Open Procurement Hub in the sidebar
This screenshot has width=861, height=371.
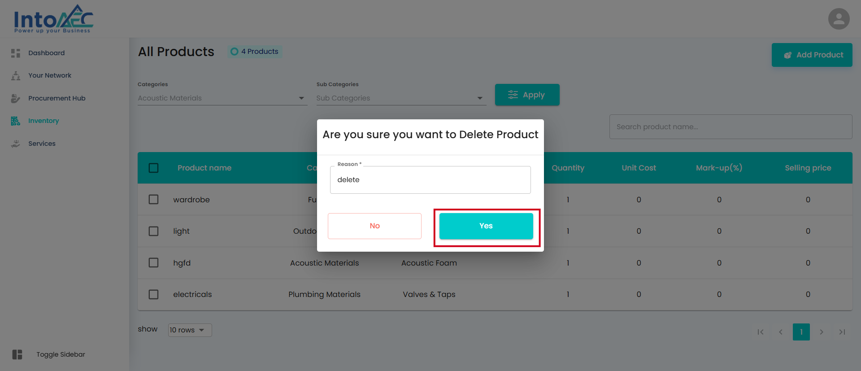click(x=57, y=98)
